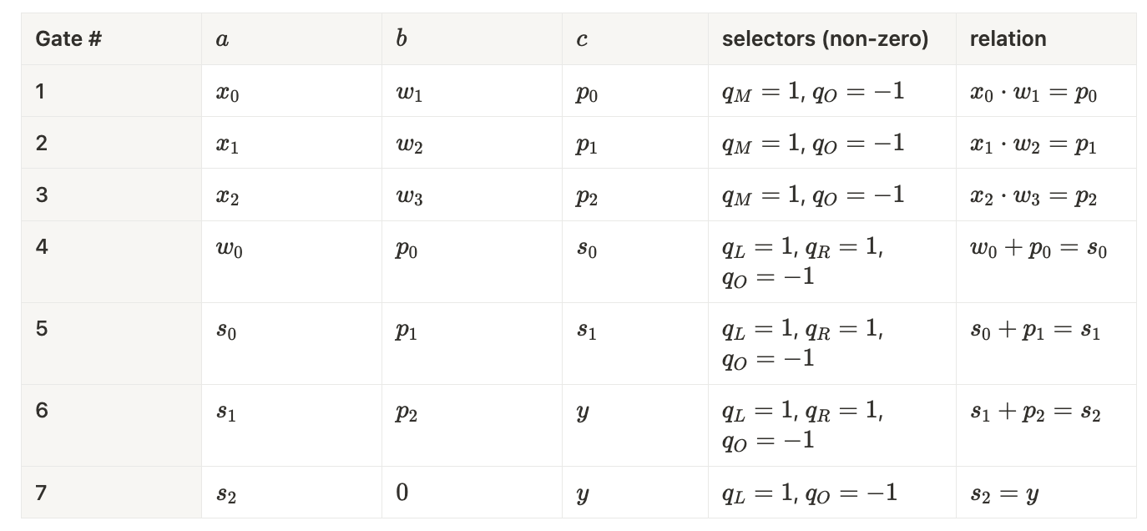Click relation s1 + p2 = s2
Viewport: 1147px width, 531px height.
1035,413
